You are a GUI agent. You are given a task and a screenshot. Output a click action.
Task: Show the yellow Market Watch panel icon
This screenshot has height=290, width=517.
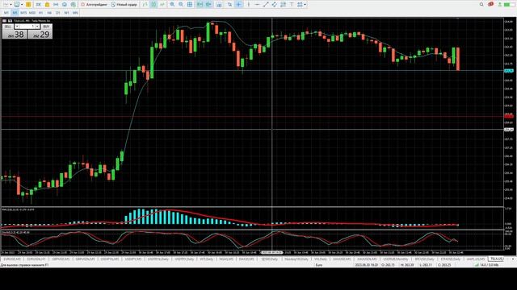coord(28,5)
